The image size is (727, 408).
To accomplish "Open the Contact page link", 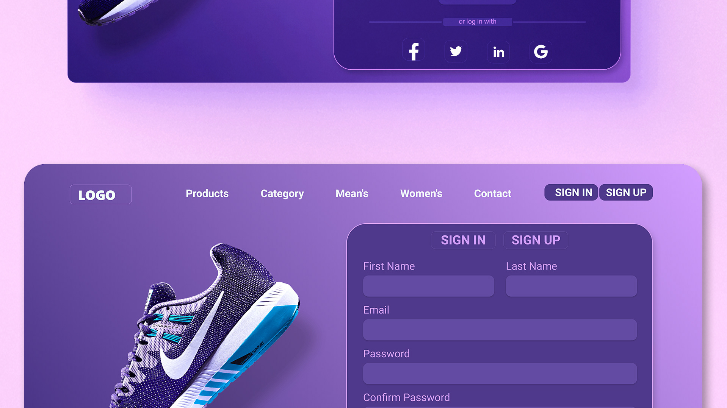I will [492, 193].
